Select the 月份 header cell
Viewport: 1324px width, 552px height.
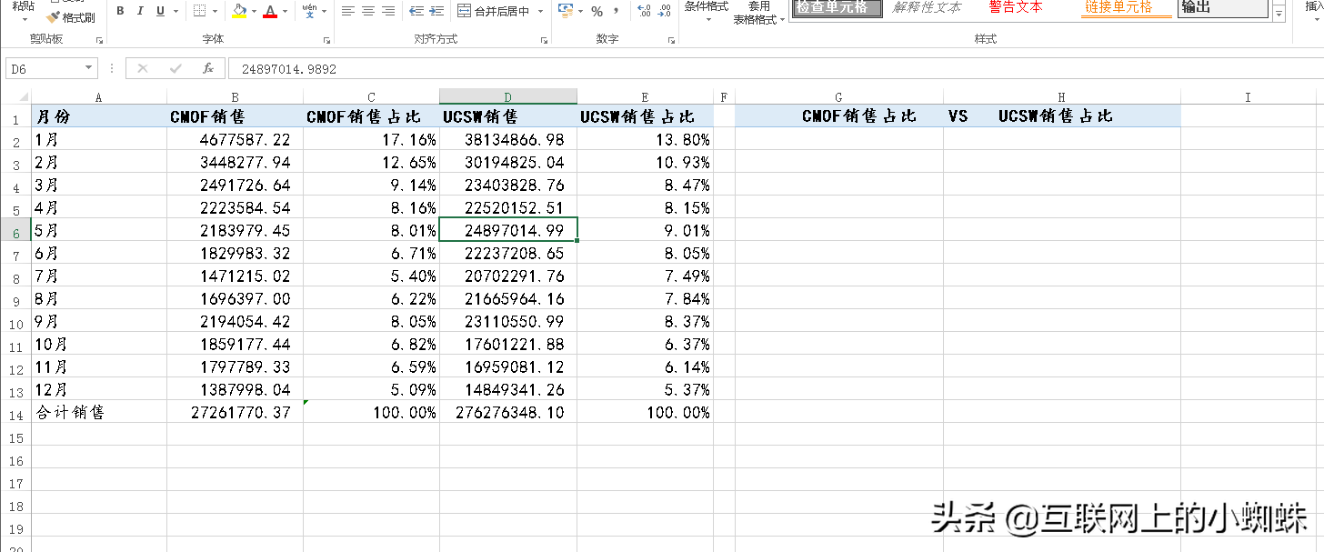point(99,116)
